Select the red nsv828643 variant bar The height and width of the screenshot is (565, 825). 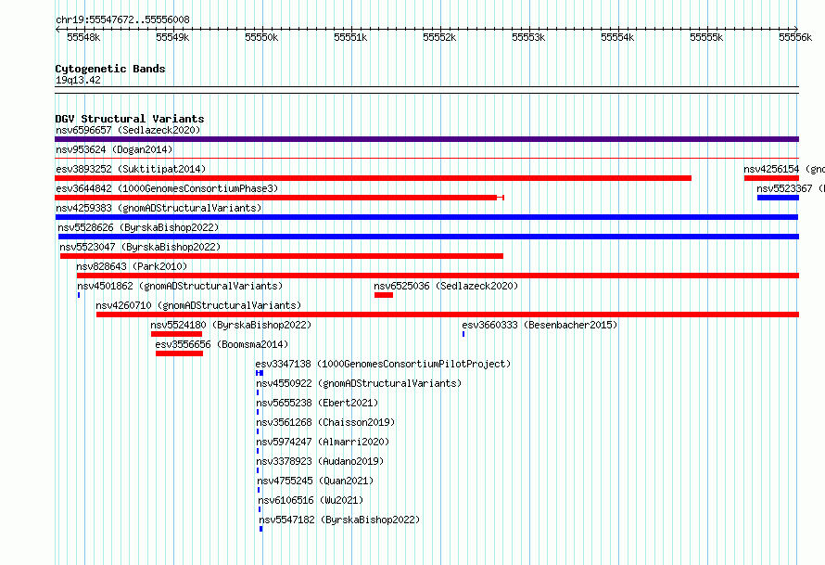(x=438, y=276)
